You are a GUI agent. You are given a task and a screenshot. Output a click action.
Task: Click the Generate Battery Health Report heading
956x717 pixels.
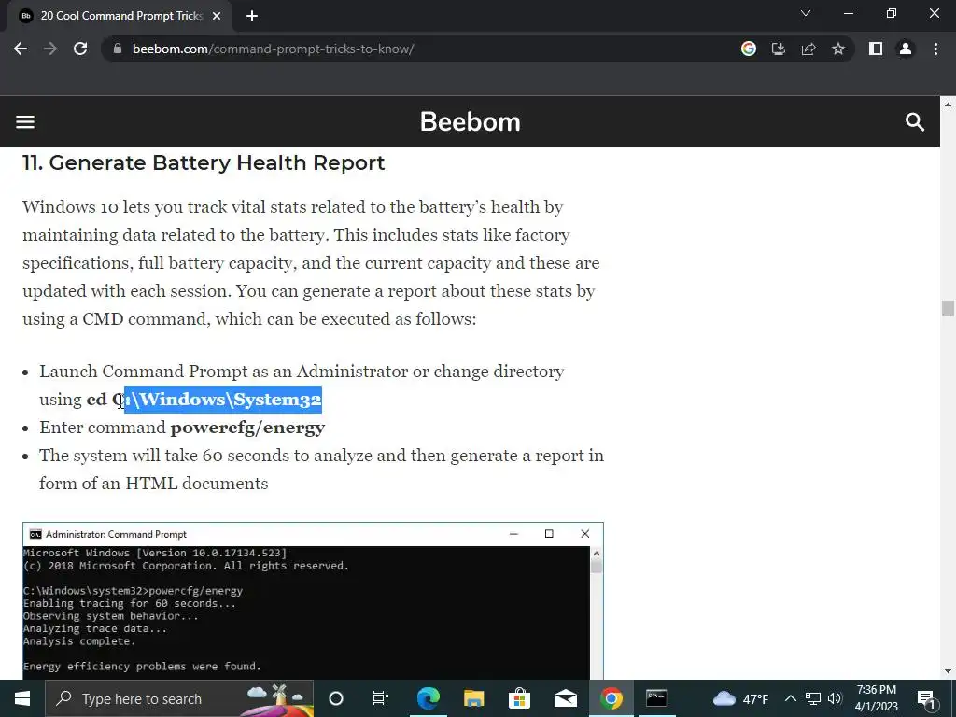204,162
